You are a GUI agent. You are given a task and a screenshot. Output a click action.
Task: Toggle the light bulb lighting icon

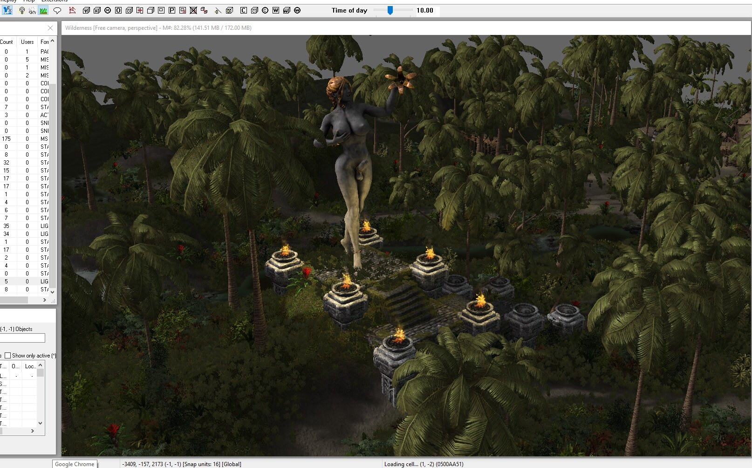(x=22, y=10)
